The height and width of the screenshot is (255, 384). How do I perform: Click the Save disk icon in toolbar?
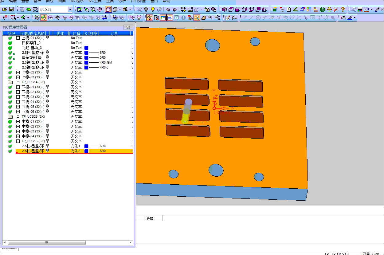pos(11,10)
